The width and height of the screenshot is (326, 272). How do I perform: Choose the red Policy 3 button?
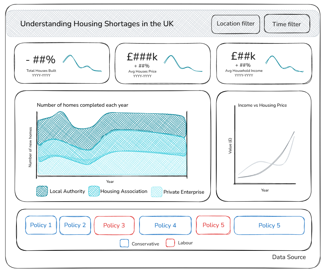(114, 225)
